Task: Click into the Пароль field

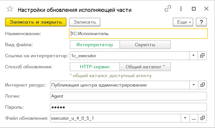Action: (x=128, y=107)
